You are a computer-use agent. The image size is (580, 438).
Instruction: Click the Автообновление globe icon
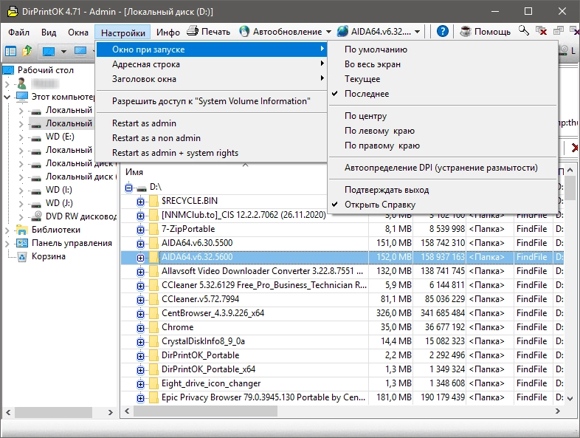tap(244, 32)
